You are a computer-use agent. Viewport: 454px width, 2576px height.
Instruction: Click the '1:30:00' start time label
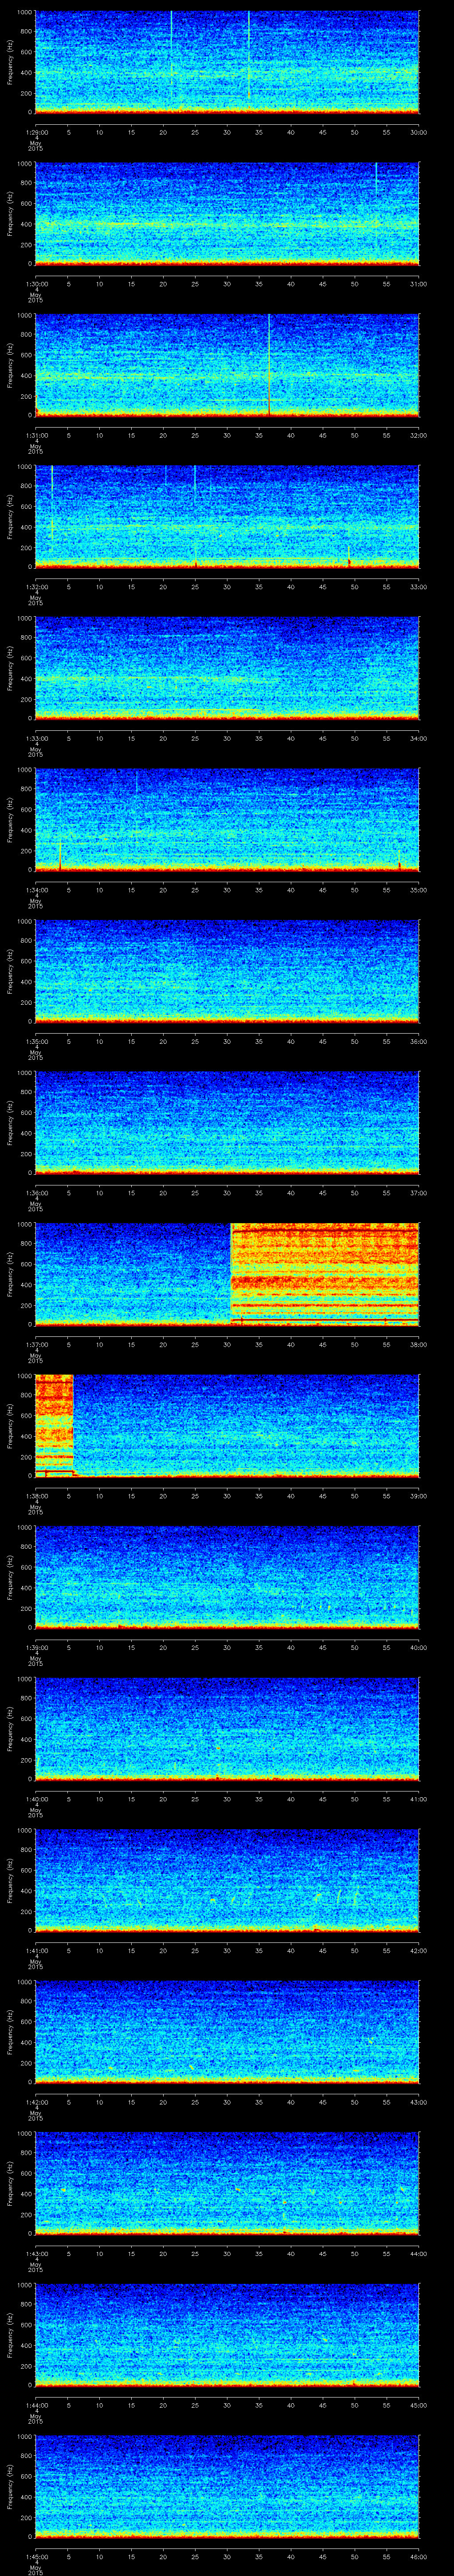pos(36,284)
